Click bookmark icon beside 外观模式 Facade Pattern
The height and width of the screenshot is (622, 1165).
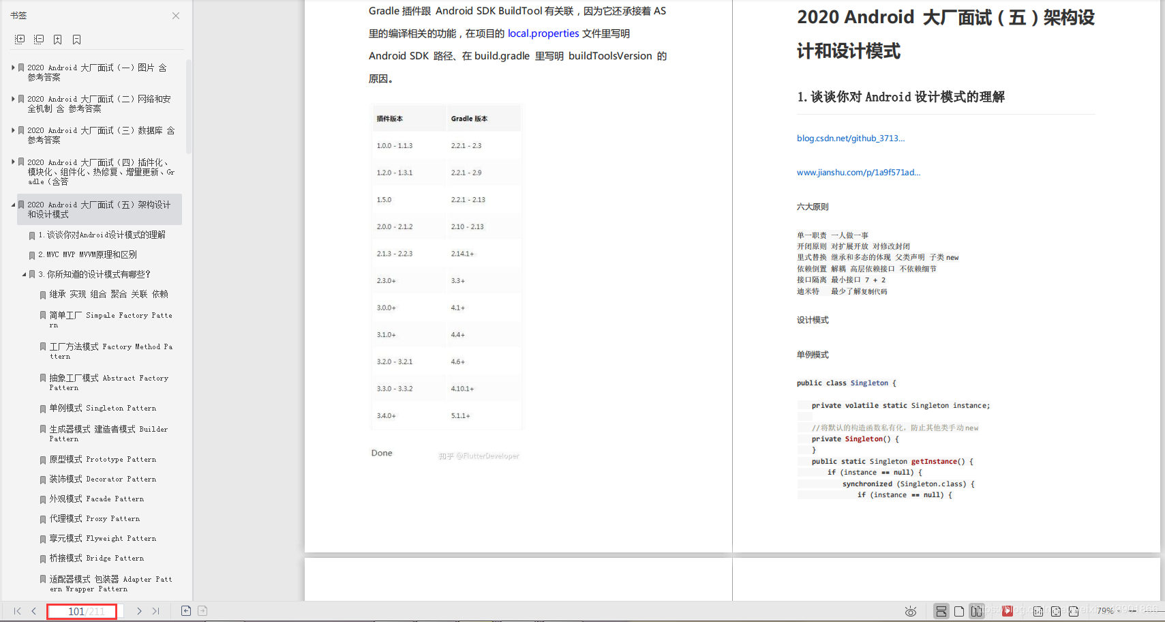click(43, 499)
